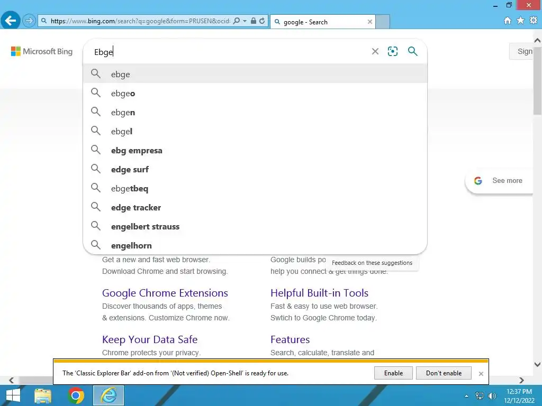
Task: Open the address bar autocomplete dropdown arrow
Action: [x=245, y=21]
